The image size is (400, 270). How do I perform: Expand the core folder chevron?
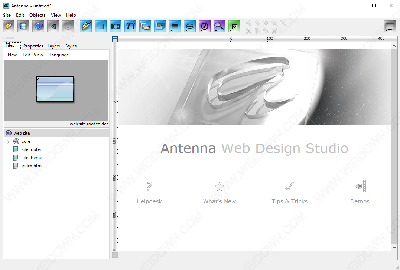coord(9,141)
